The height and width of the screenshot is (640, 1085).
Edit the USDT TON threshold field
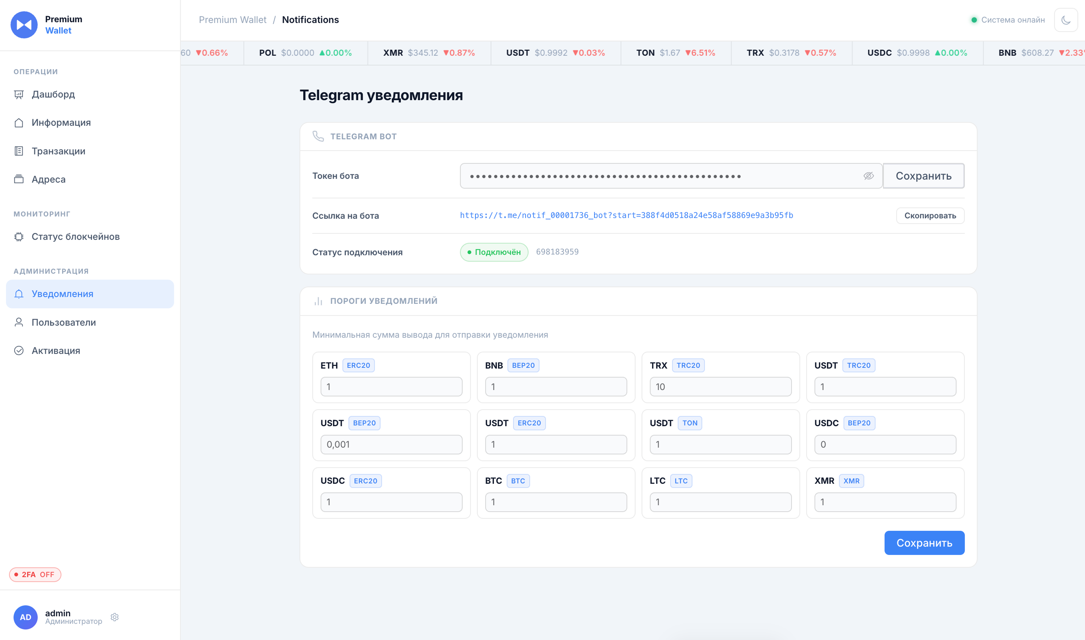coord(720,445)
